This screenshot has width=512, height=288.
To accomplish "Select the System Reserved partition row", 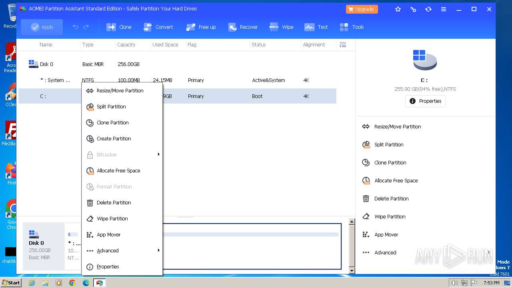I will (x=177, y=80).
